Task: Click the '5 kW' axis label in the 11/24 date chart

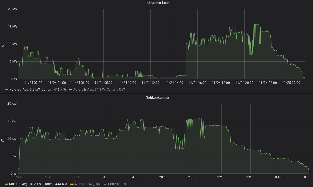Action: [x=13, y=62]
